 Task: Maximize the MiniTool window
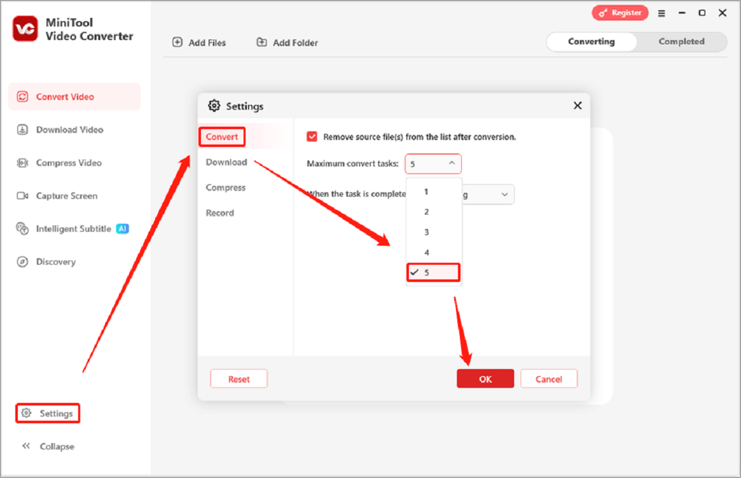(702, 13)
